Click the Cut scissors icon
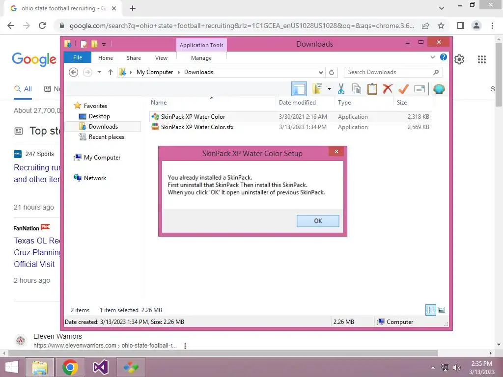 [x=341, y=89]
